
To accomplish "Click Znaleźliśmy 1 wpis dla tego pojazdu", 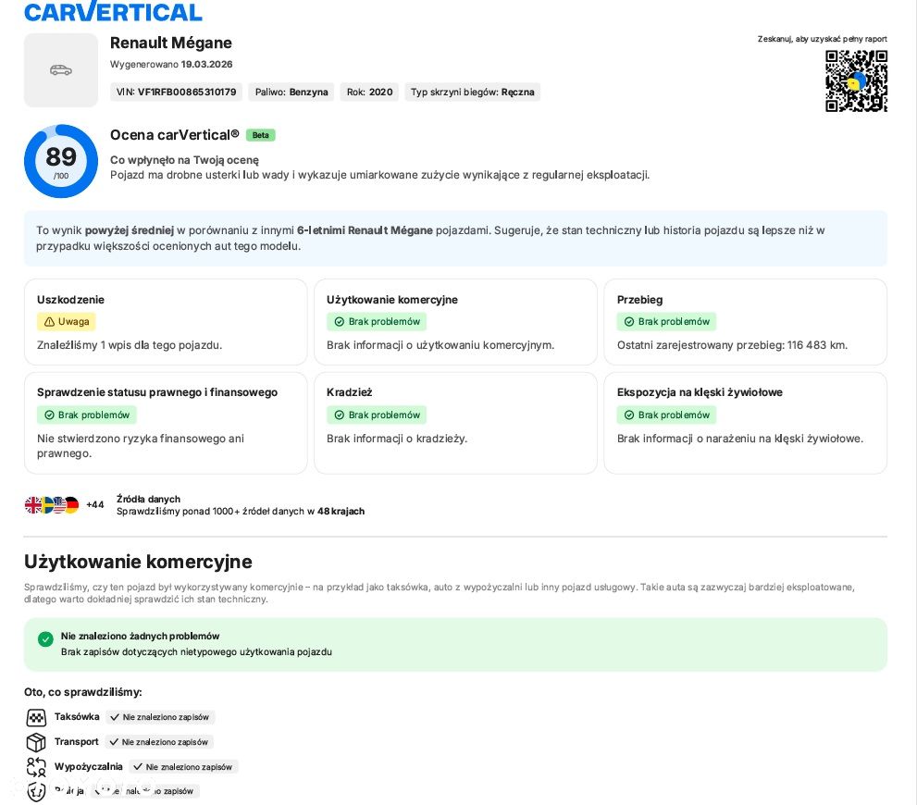I will pos(130,345).
